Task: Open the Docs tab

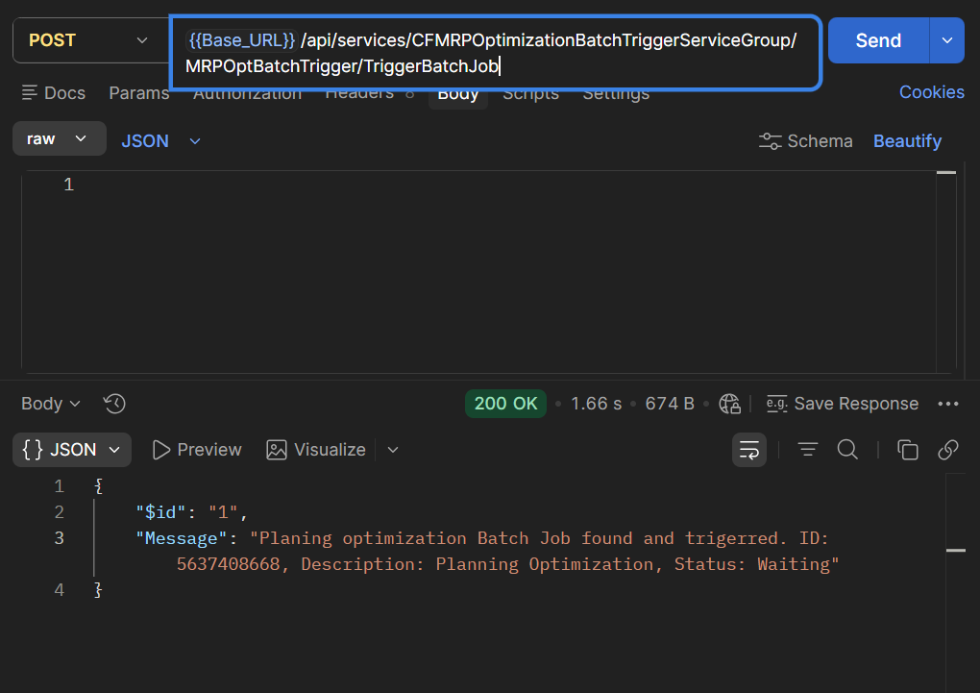Action: [x=54, y=93]
